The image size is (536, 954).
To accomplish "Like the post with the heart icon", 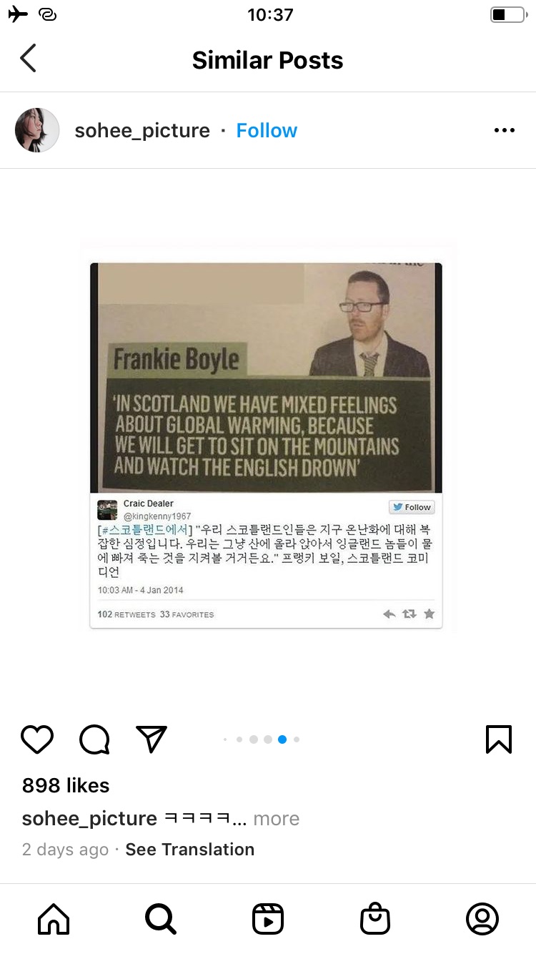I will pos(37,739).
